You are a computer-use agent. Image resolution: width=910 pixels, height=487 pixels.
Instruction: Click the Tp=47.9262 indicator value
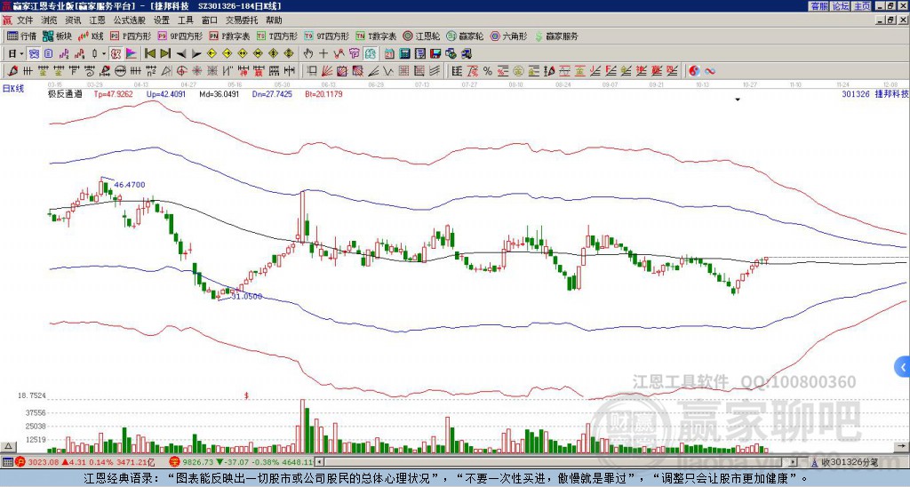(113, 93)
